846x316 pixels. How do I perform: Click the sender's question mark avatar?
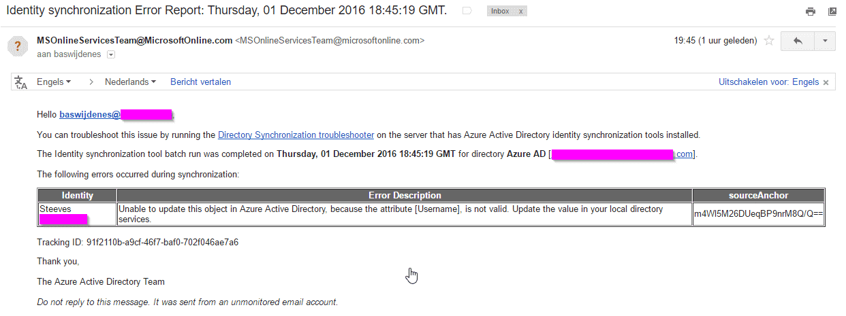point(17,46)
